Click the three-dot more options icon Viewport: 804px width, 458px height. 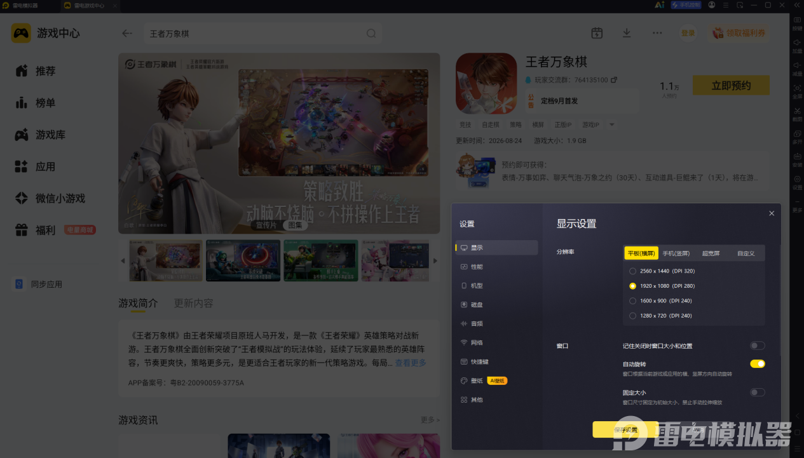coord(657,33)
